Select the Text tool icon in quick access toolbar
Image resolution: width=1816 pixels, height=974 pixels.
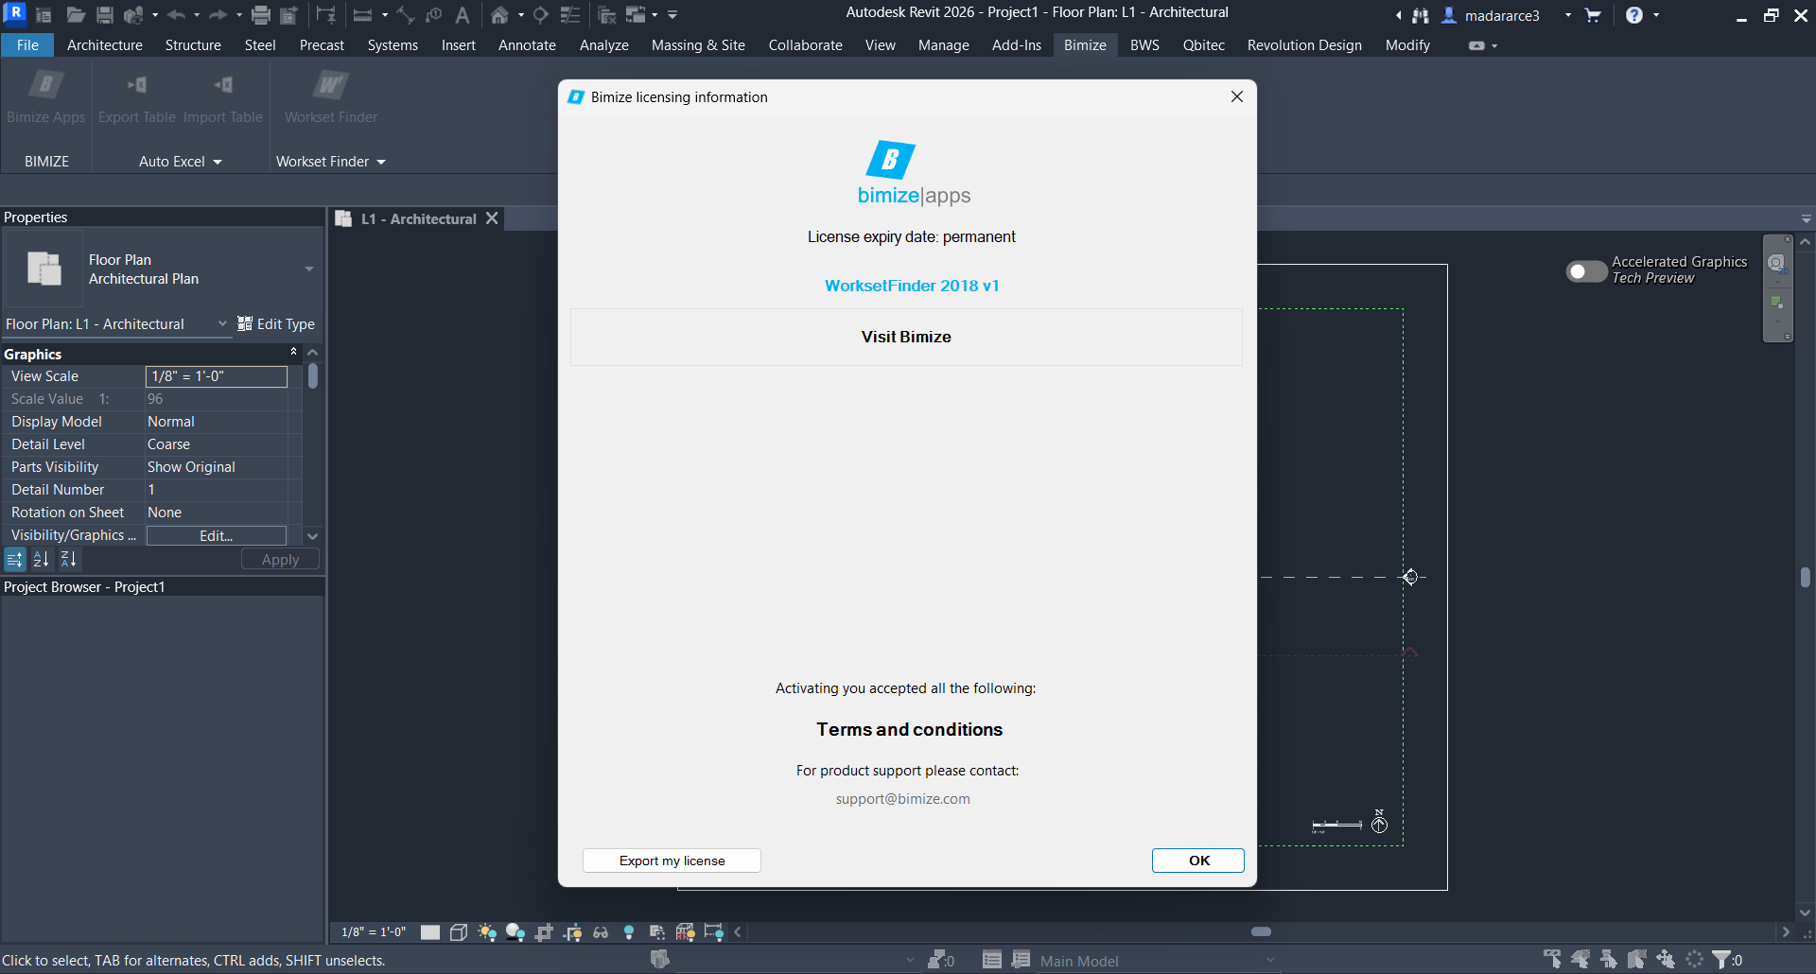(x=463, y=15)
